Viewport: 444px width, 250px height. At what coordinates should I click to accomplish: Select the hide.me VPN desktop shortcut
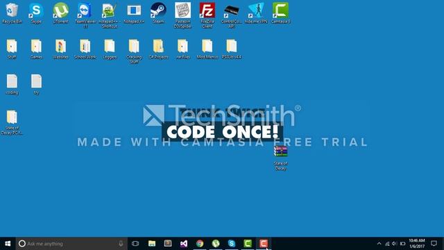coord(256,13)
